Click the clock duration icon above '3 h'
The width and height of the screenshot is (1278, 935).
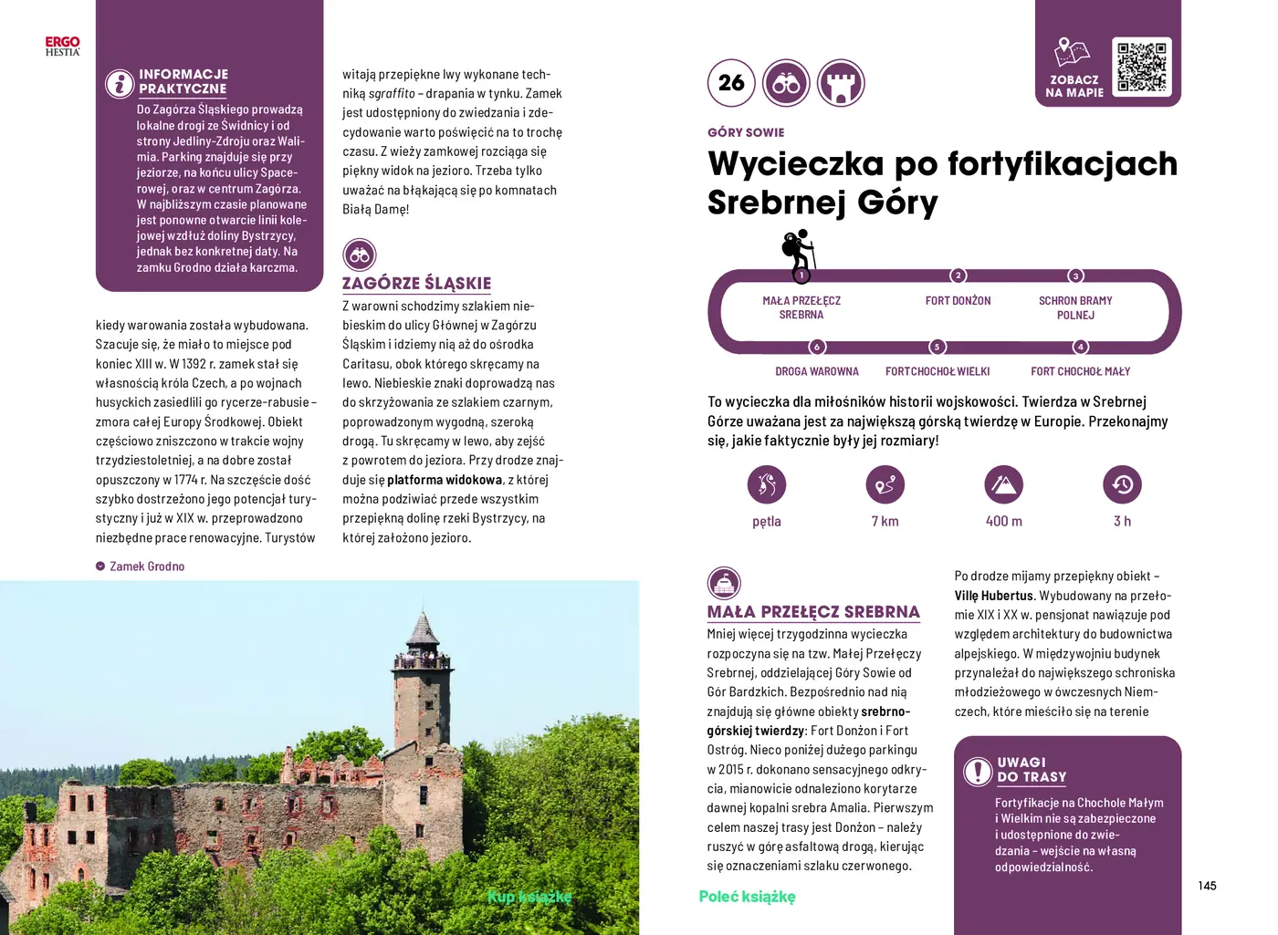(x=1123, y=484)
